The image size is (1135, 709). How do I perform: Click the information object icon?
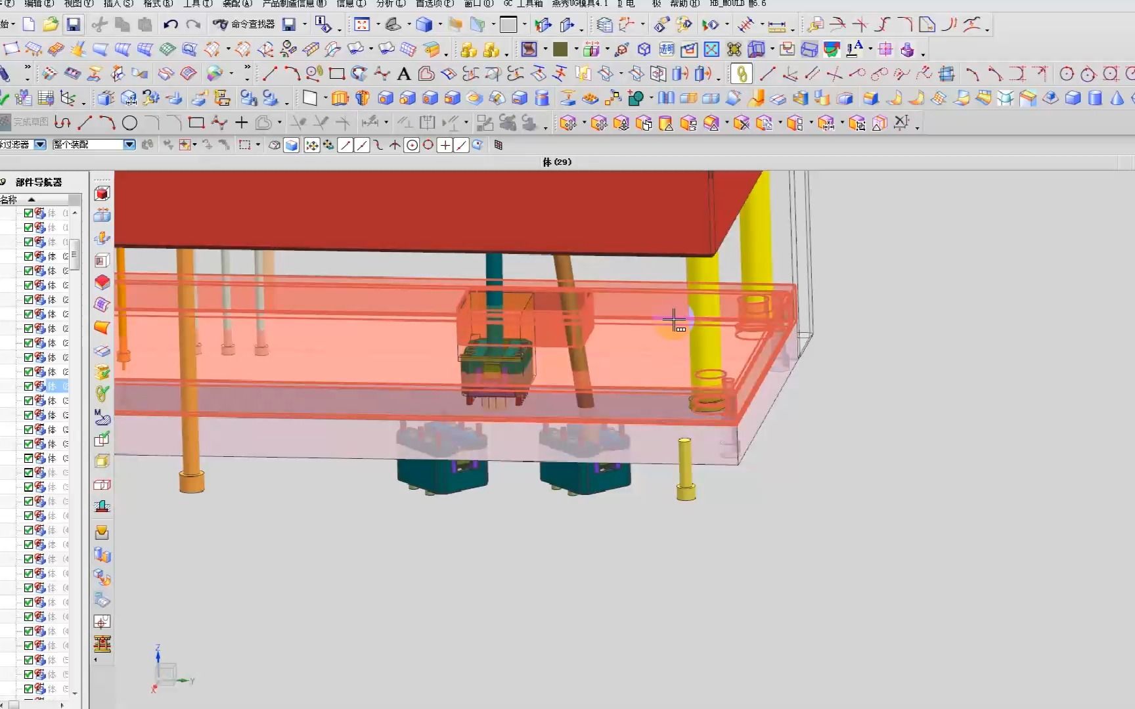pos(323,25)
